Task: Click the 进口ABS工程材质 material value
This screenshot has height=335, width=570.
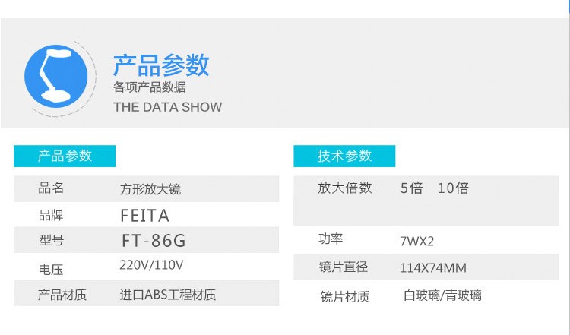Action: pyautogui.click(x=168, y=295)
